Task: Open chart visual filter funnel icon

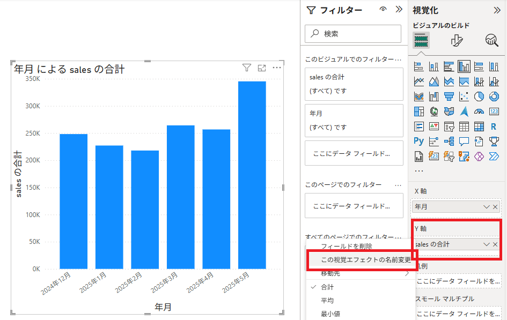Action: coord(247,68)
